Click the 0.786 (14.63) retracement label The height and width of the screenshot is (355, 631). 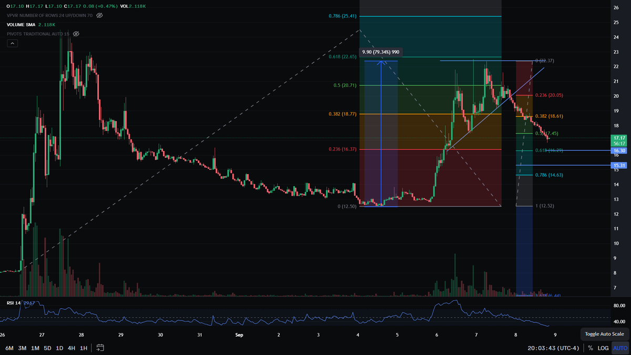coord(549,175)
